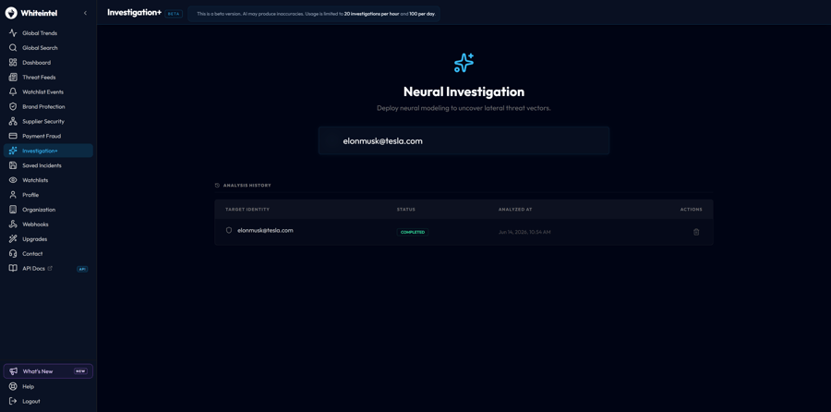Click the BETA badge next to Investigation+

(x=174, y=14)
